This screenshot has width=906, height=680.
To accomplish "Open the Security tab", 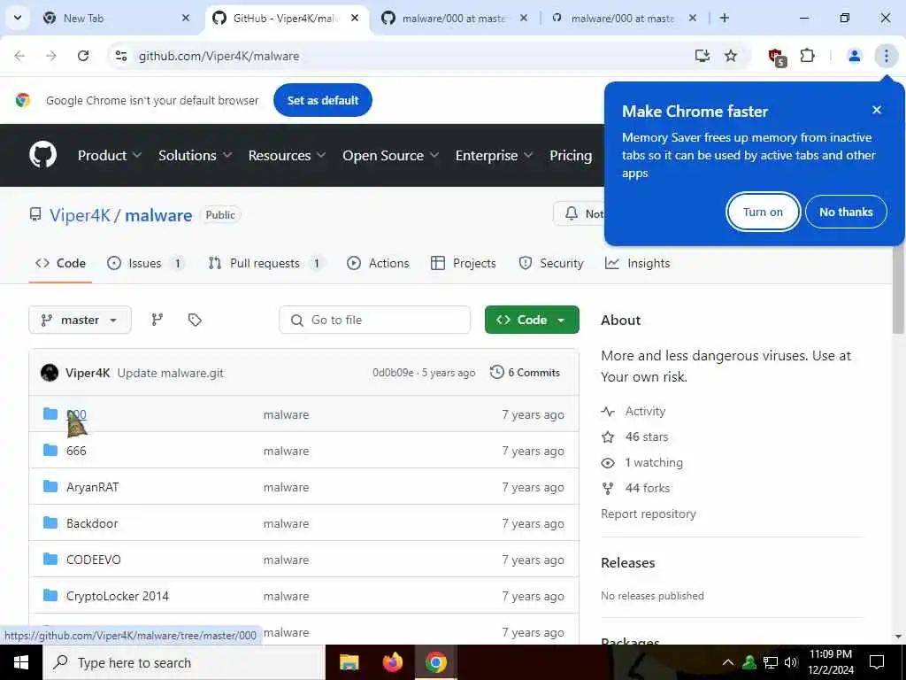I will [x=551, y=263].
